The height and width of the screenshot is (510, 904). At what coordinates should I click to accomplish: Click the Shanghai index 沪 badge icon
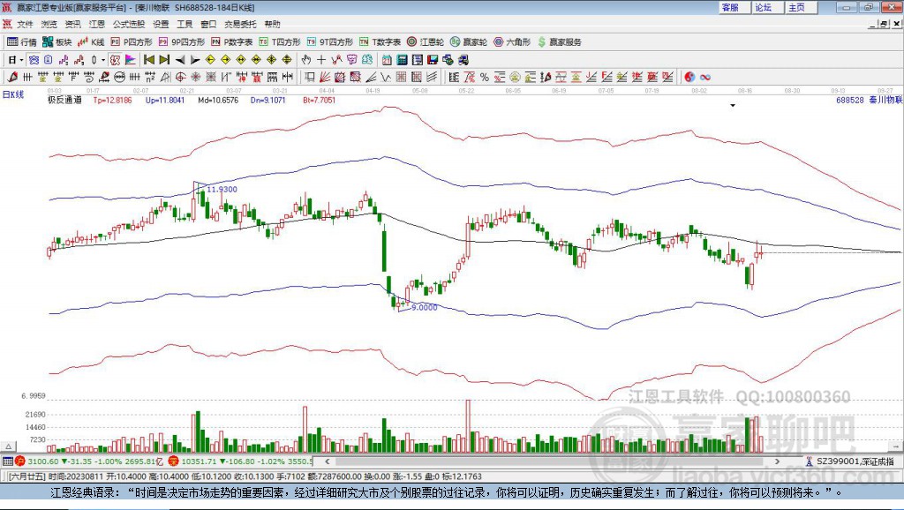pyautogui.click(x=20, y=461)
